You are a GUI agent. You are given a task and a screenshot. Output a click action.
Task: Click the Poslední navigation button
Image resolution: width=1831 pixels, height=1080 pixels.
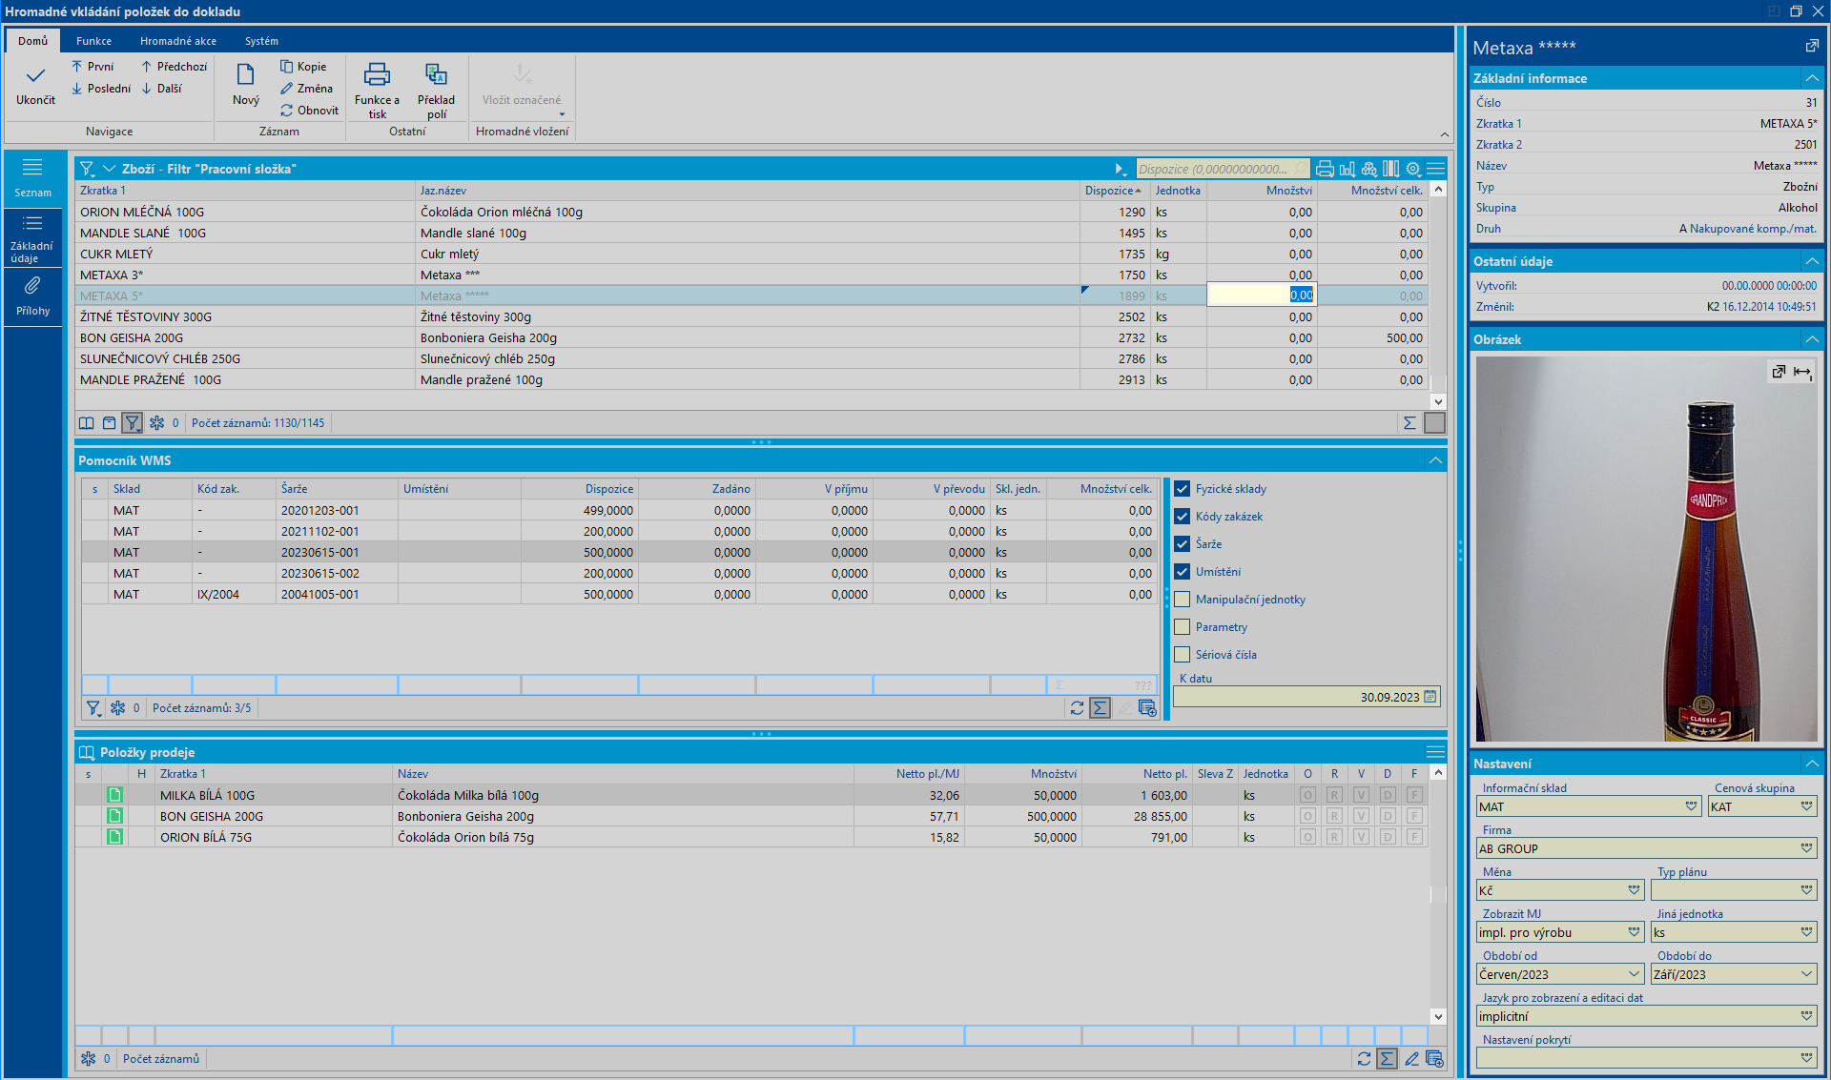[101, 89]
